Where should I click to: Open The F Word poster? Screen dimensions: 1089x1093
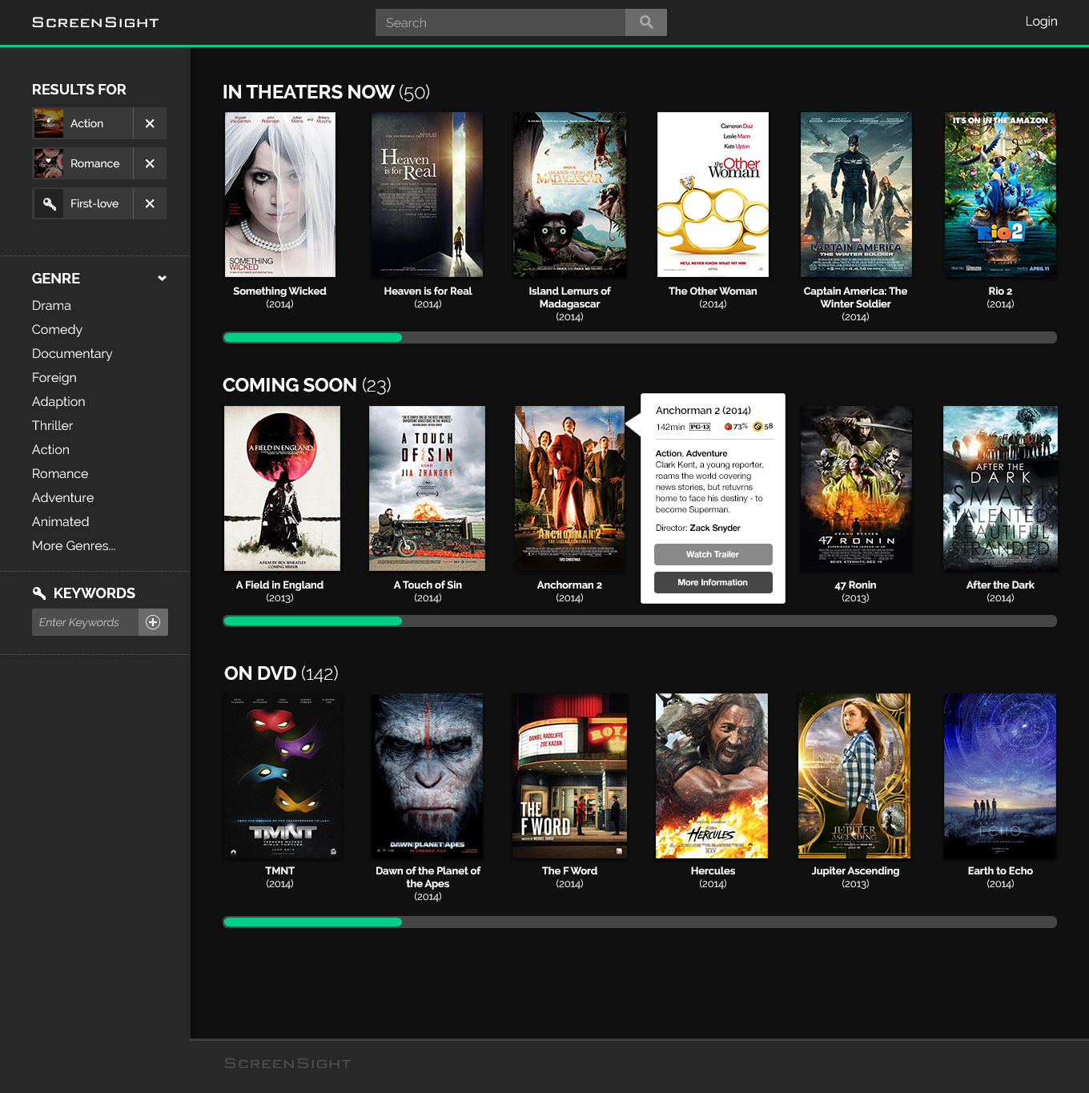click(x=569, y=776)
